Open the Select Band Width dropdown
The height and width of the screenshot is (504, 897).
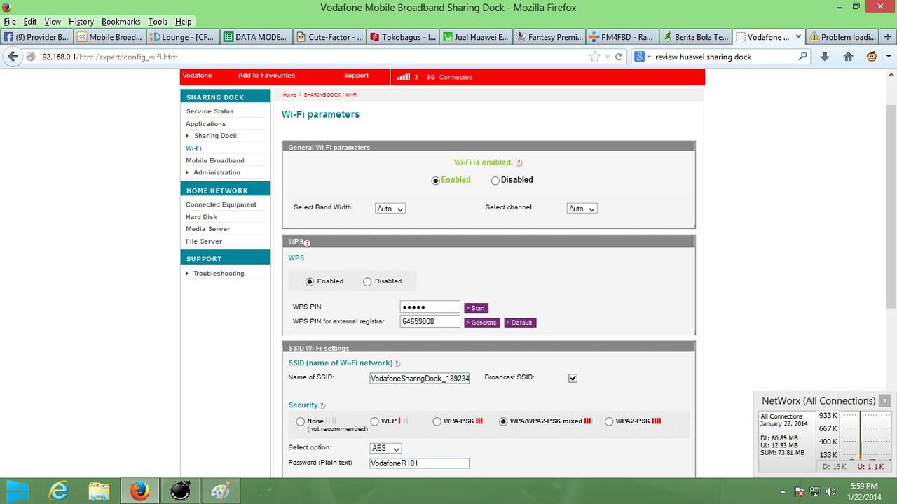click(390, 209)
